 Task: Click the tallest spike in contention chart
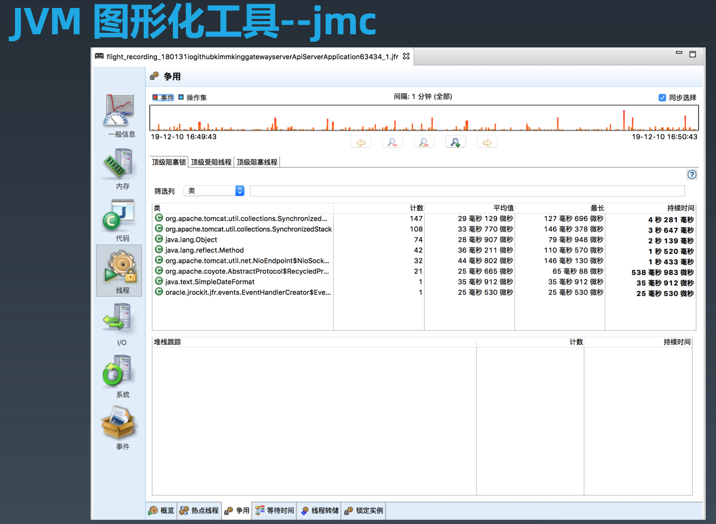click(624, 120)
